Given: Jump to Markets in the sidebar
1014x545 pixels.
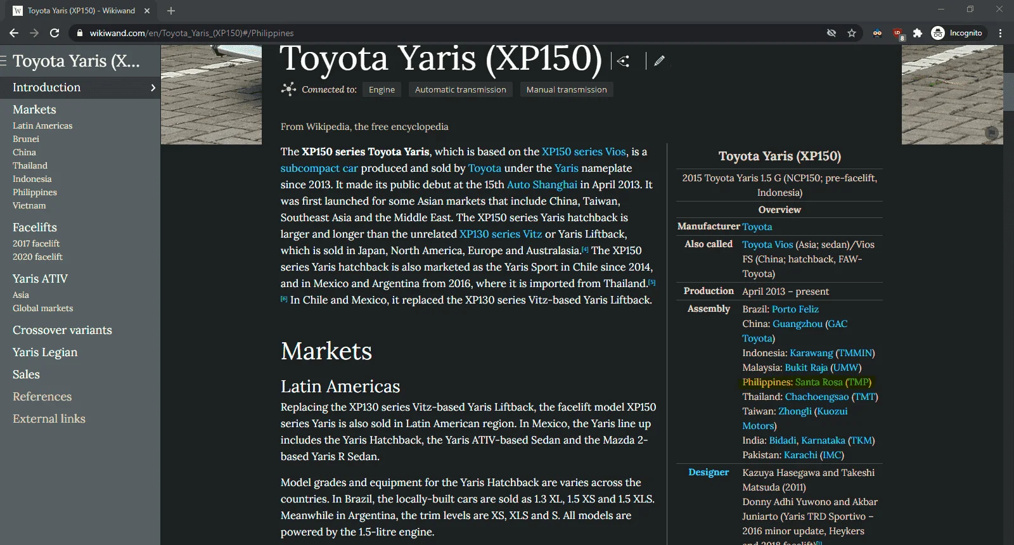Looking at the screenshot, I should click(x=34, y=110).
